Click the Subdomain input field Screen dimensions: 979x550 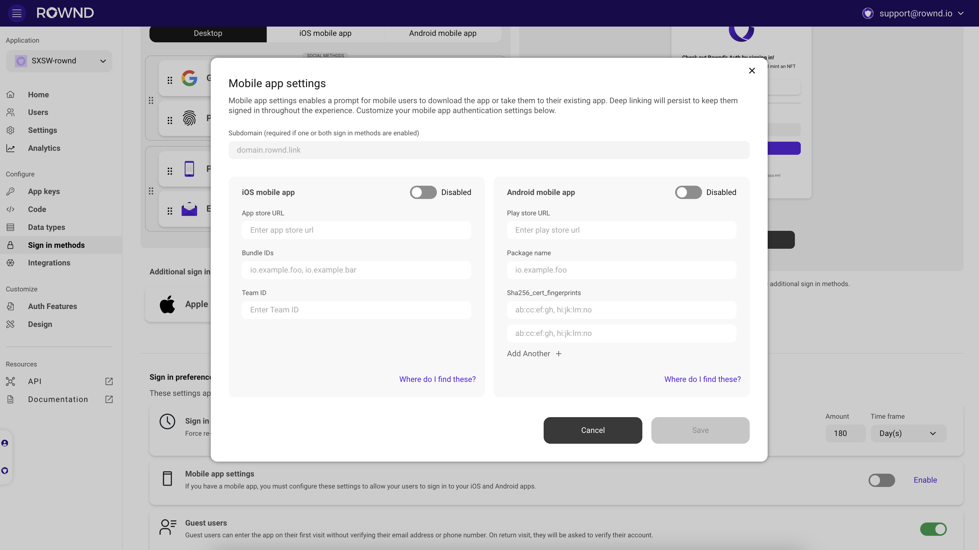(x=489, y=150)
